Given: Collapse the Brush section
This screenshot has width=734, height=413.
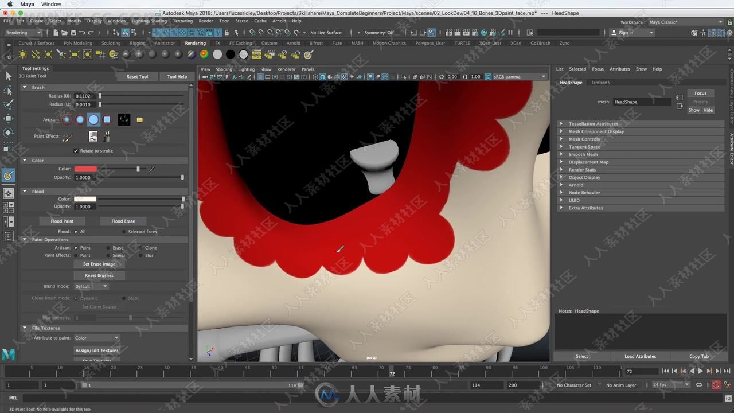Looking at the screenshot, I should (x=25, y=88).
